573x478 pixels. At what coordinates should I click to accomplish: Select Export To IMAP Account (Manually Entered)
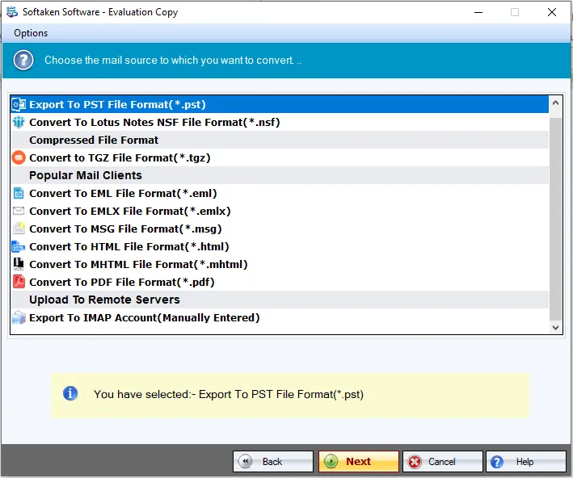(280, 317)
